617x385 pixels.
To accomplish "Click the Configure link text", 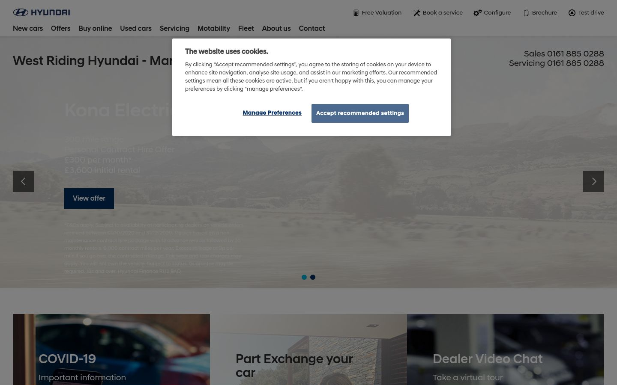I will [497, 13].
